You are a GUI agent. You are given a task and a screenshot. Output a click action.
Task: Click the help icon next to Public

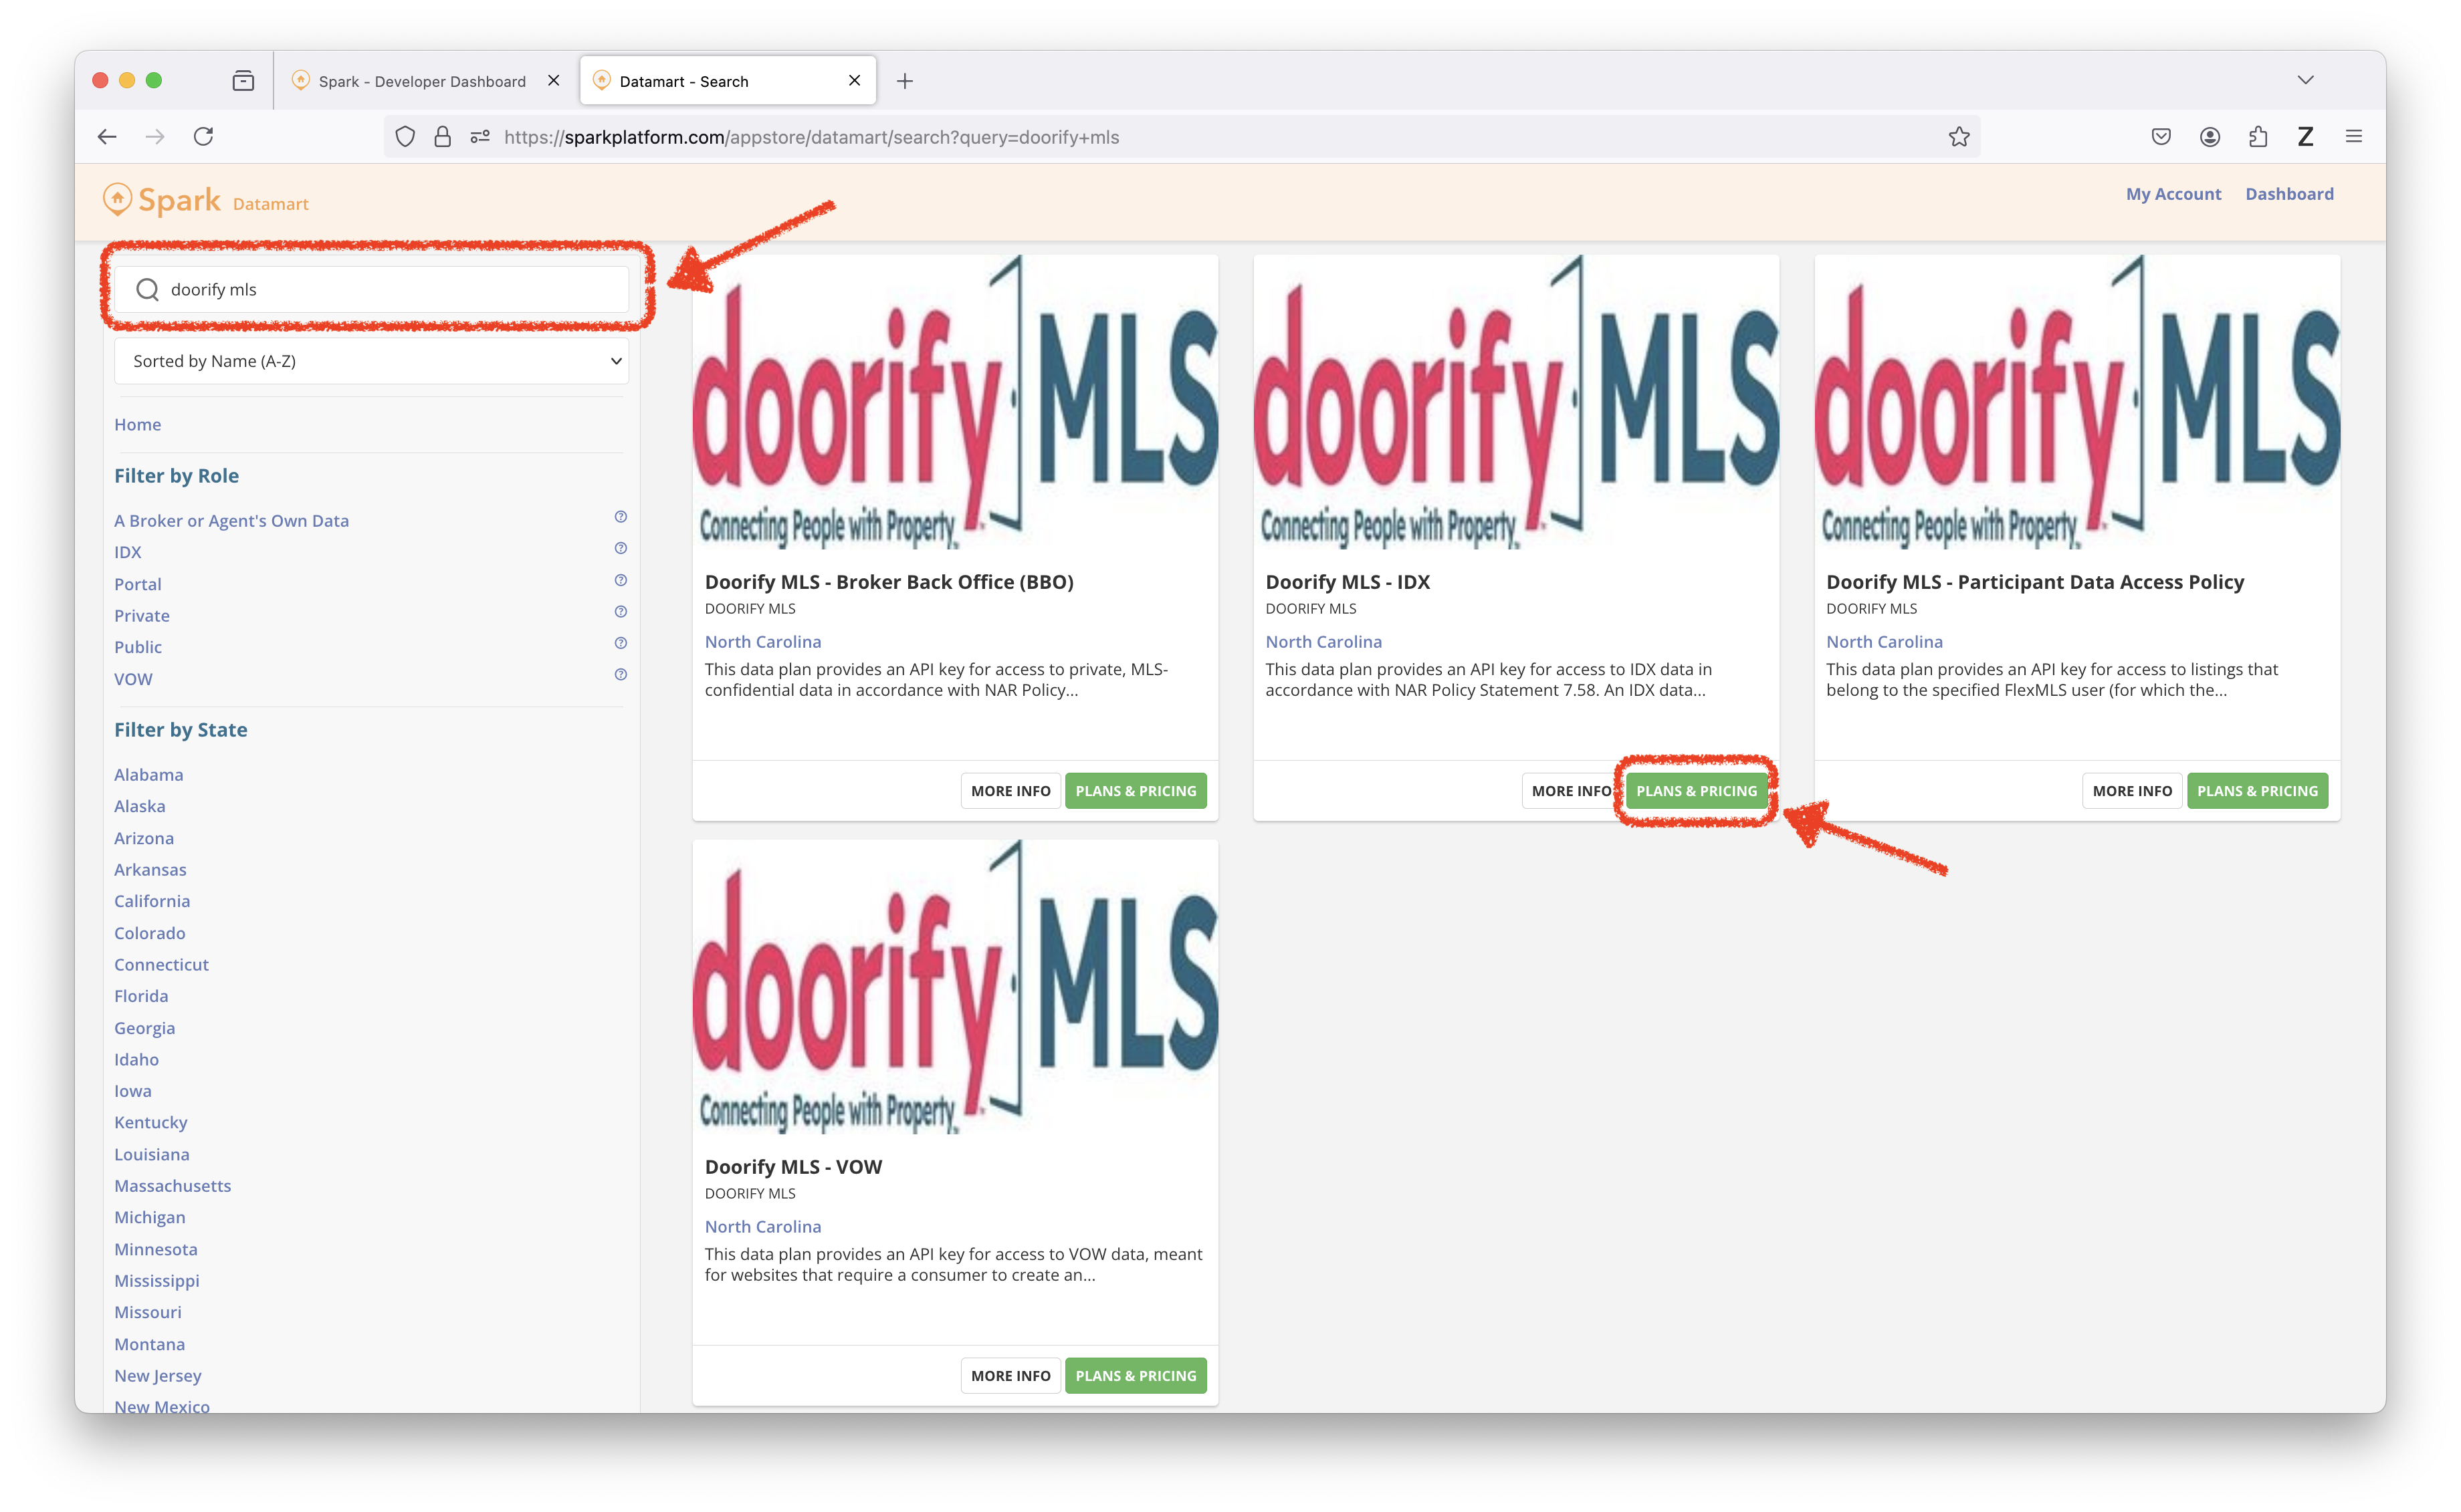click(620, 643)
